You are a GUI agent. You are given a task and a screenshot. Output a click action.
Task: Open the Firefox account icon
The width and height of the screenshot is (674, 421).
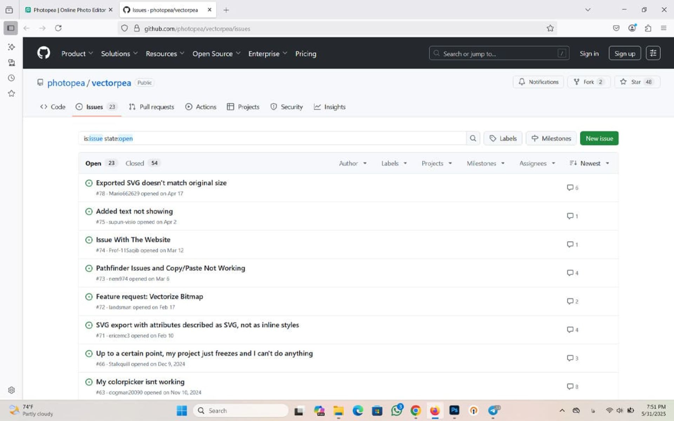pos(632,28)
